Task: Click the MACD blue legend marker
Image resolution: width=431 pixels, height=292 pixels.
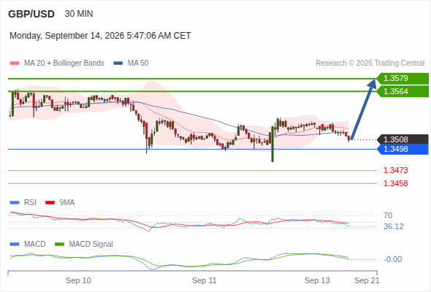Action: [x=15, y=245]
